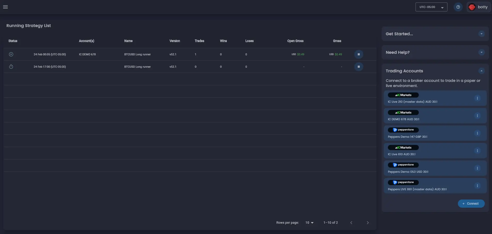Click the pepperstone logo on Peppers LIVE 861 card

[x=404, y=182]
